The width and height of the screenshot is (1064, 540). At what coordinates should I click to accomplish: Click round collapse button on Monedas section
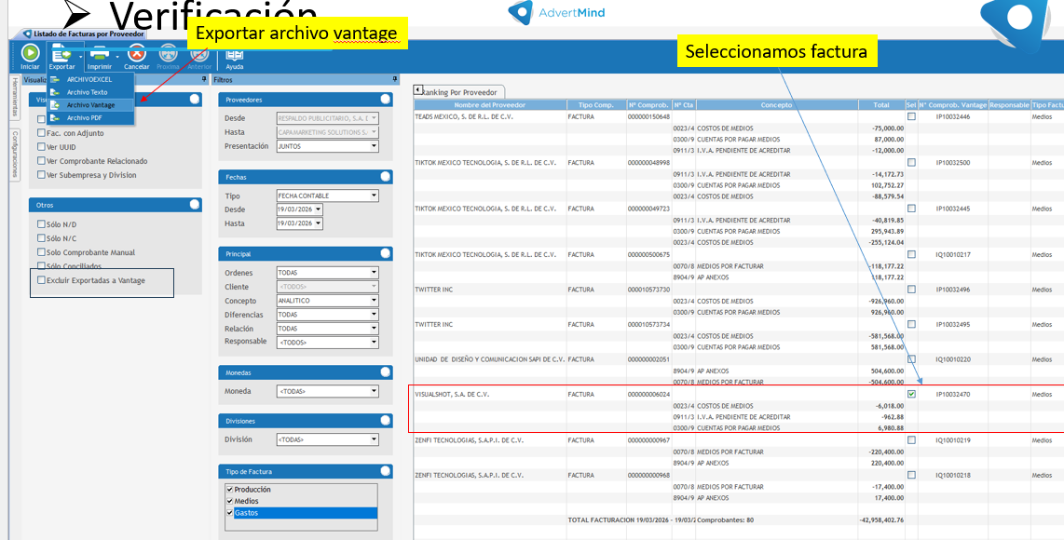tap(386, 372)
